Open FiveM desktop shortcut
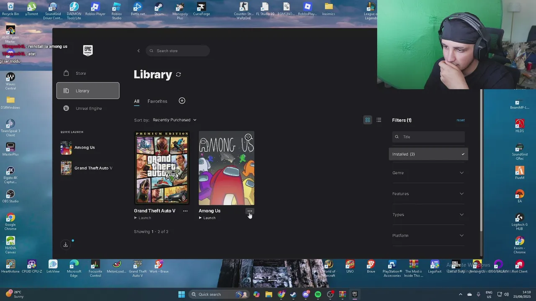 point(520,173)
